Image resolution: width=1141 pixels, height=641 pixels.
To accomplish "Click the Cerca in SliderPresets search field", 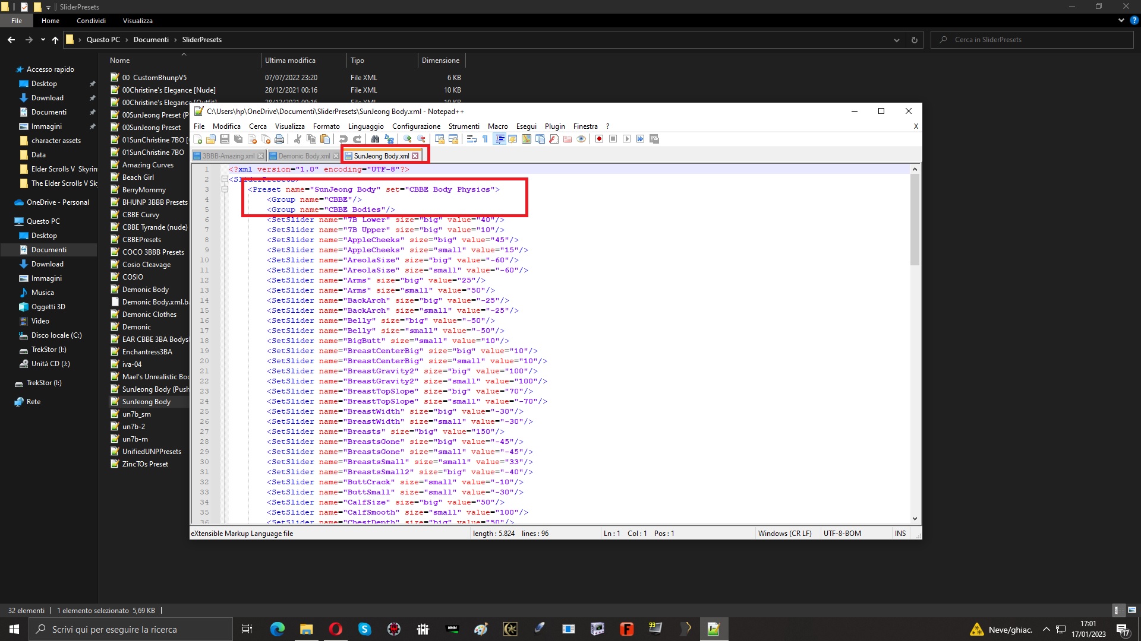I will click(x=1032, y=40).
